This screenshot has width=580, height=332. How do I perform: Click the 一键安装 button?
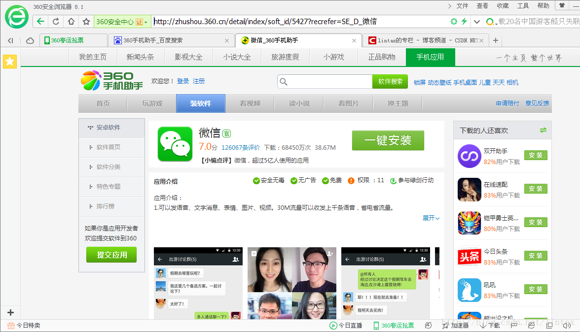[388, 140]
